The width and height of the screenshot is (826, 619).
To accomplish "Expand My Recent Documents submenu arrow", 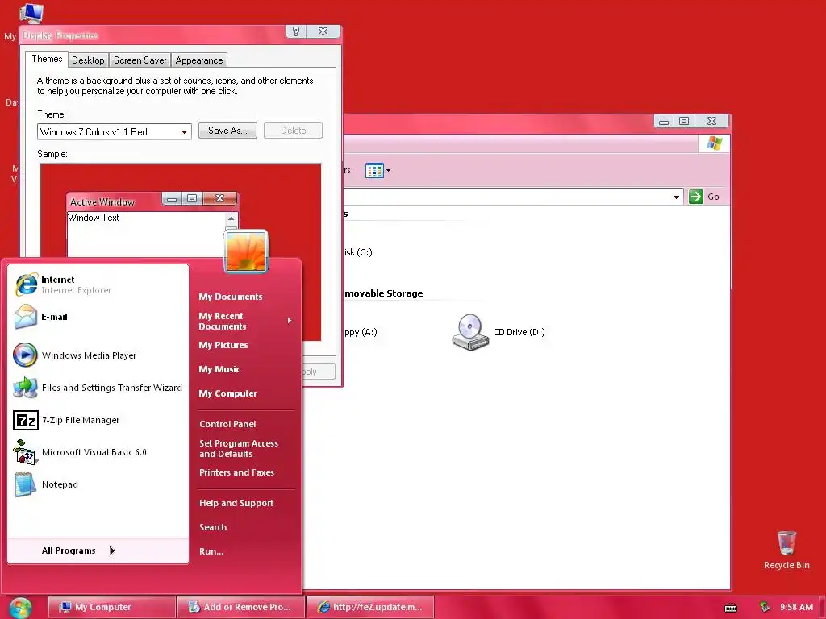I will coord(290,320).
